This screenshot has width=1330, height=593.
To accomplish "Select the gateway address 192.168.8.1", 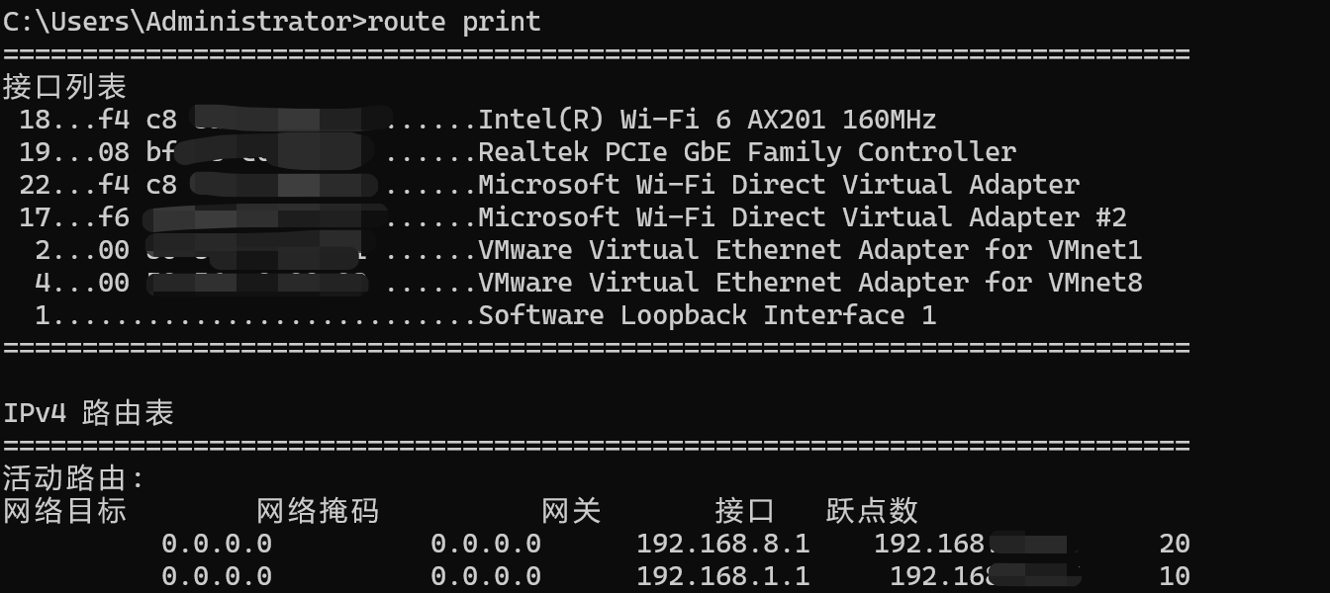I will [x=722, y=544].
